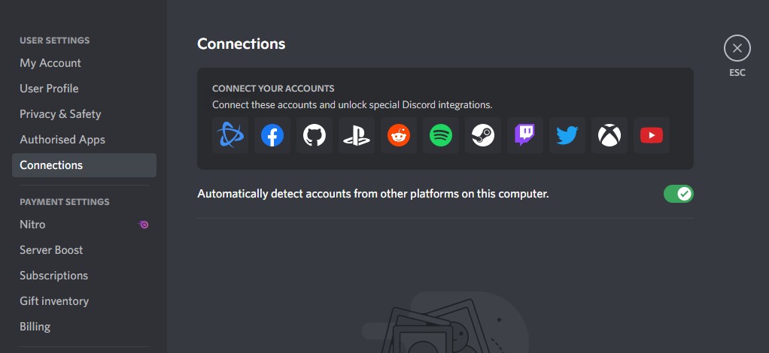This screenshot has width=769, height=353.
Task: Close settings with the ESC button
Action: pos(737,49)
